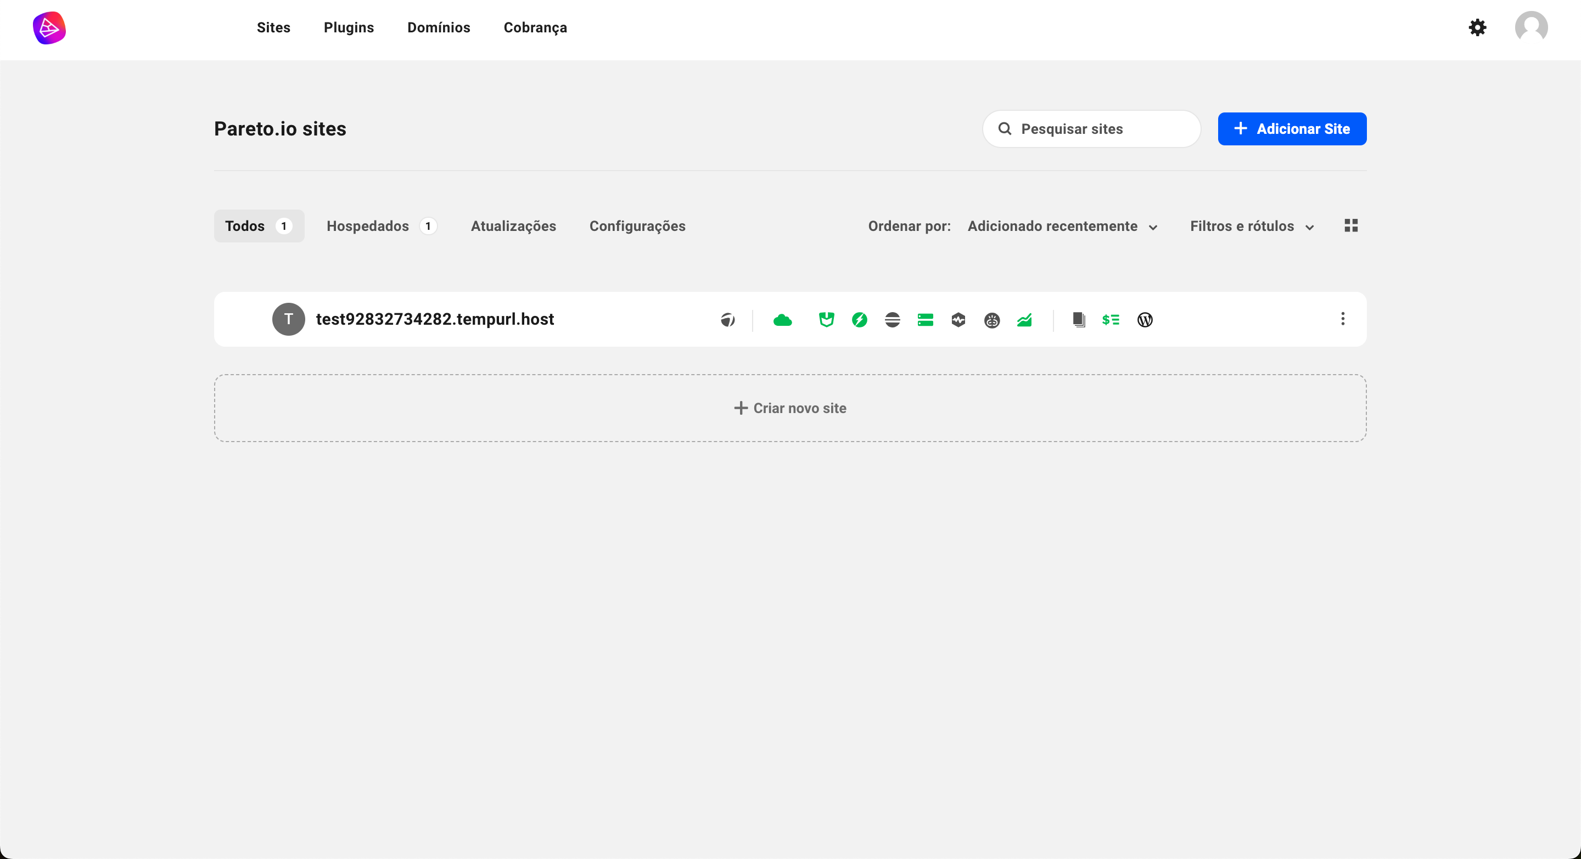This screenshot has width=1581, height=859.
Task: Click the Pesquisar sites search field
Action: tap(1091, 129)
